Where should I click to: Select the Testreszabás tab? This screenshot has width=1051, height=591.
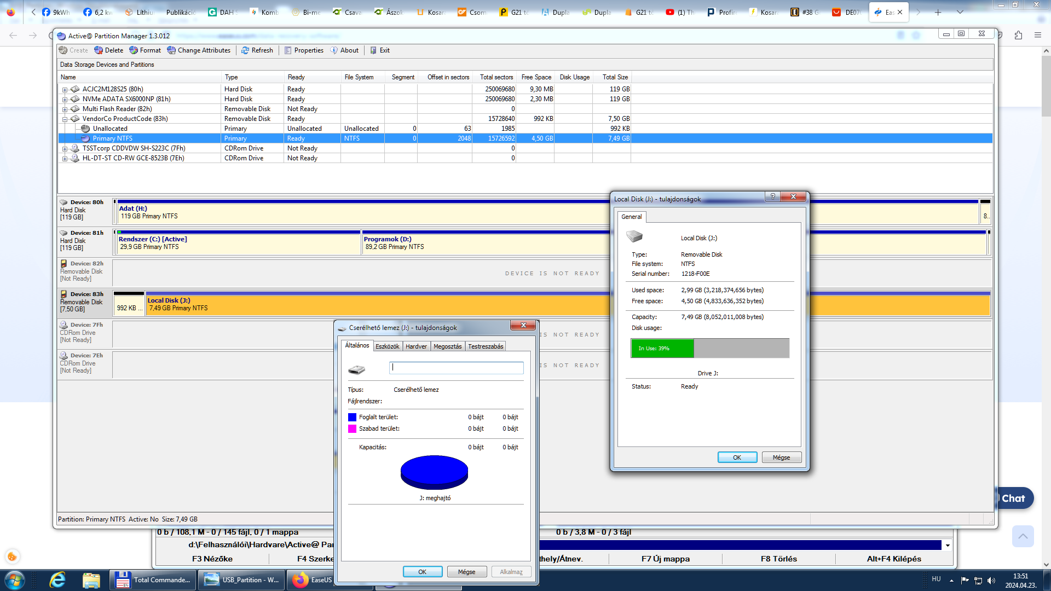click(x=485, y=346)
